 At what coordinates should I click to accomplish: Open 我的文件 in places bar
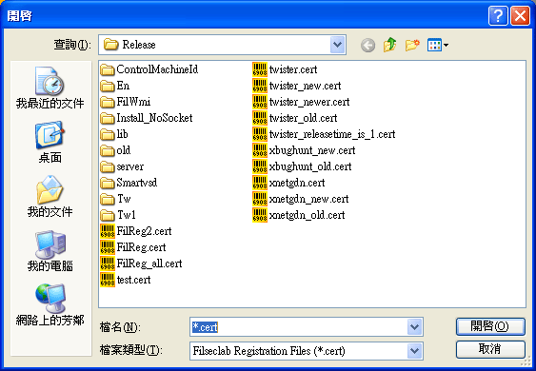50,196
